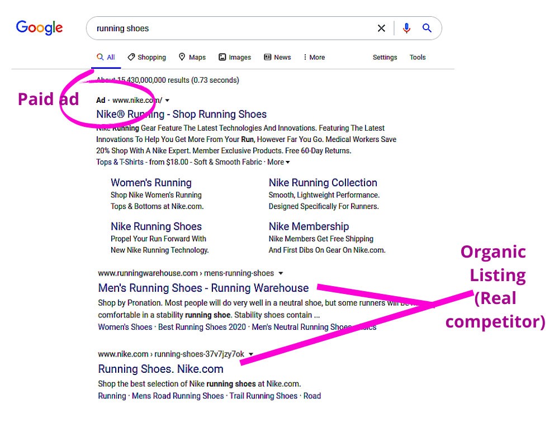This screenshot has height=432, width=559.
Task: Click the Shopping tag icon
Action: [131, 57]
